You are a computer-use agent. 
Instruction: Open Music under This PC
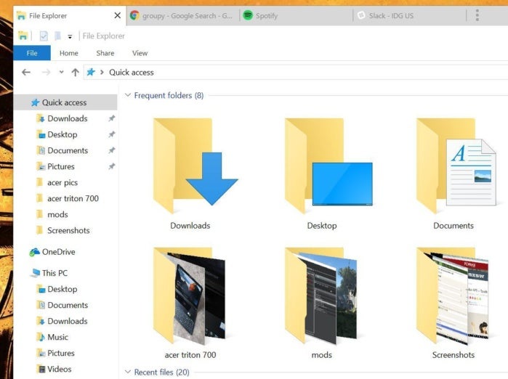tap(57, 337)
